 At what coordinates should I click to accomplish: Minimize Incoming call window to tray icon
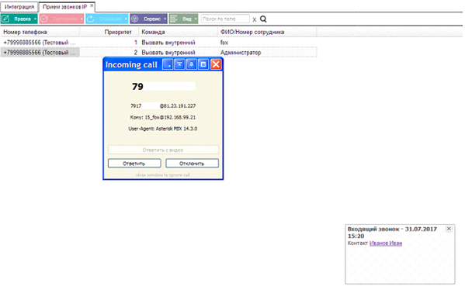168,64
